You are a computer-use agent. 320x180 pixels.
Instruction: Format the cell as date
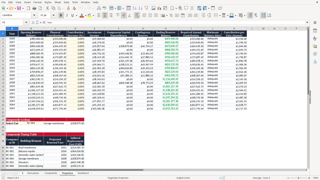[x=183, y=15]
